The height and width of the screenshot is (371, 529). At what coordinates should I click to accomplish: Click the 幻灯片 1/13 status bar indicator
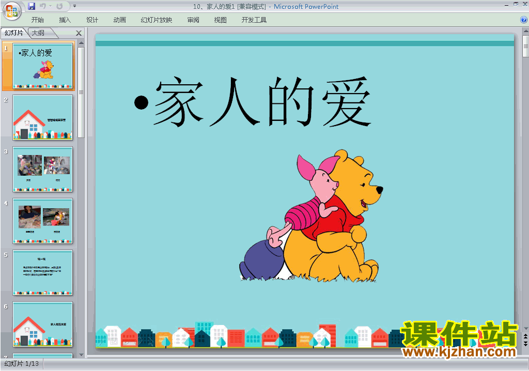pyautogui.click(x=22, y=364)
